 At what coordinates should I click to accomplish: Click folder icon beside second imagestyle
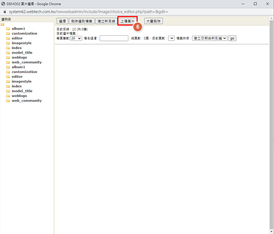point(8,82)
